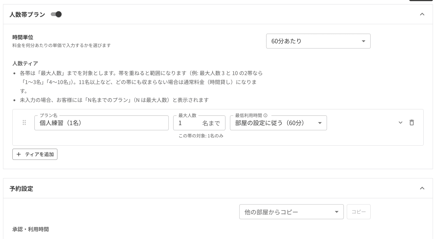Screen dimensions: 436x239
Task: Expand the 個人練習 tier details
Action: 400,123
